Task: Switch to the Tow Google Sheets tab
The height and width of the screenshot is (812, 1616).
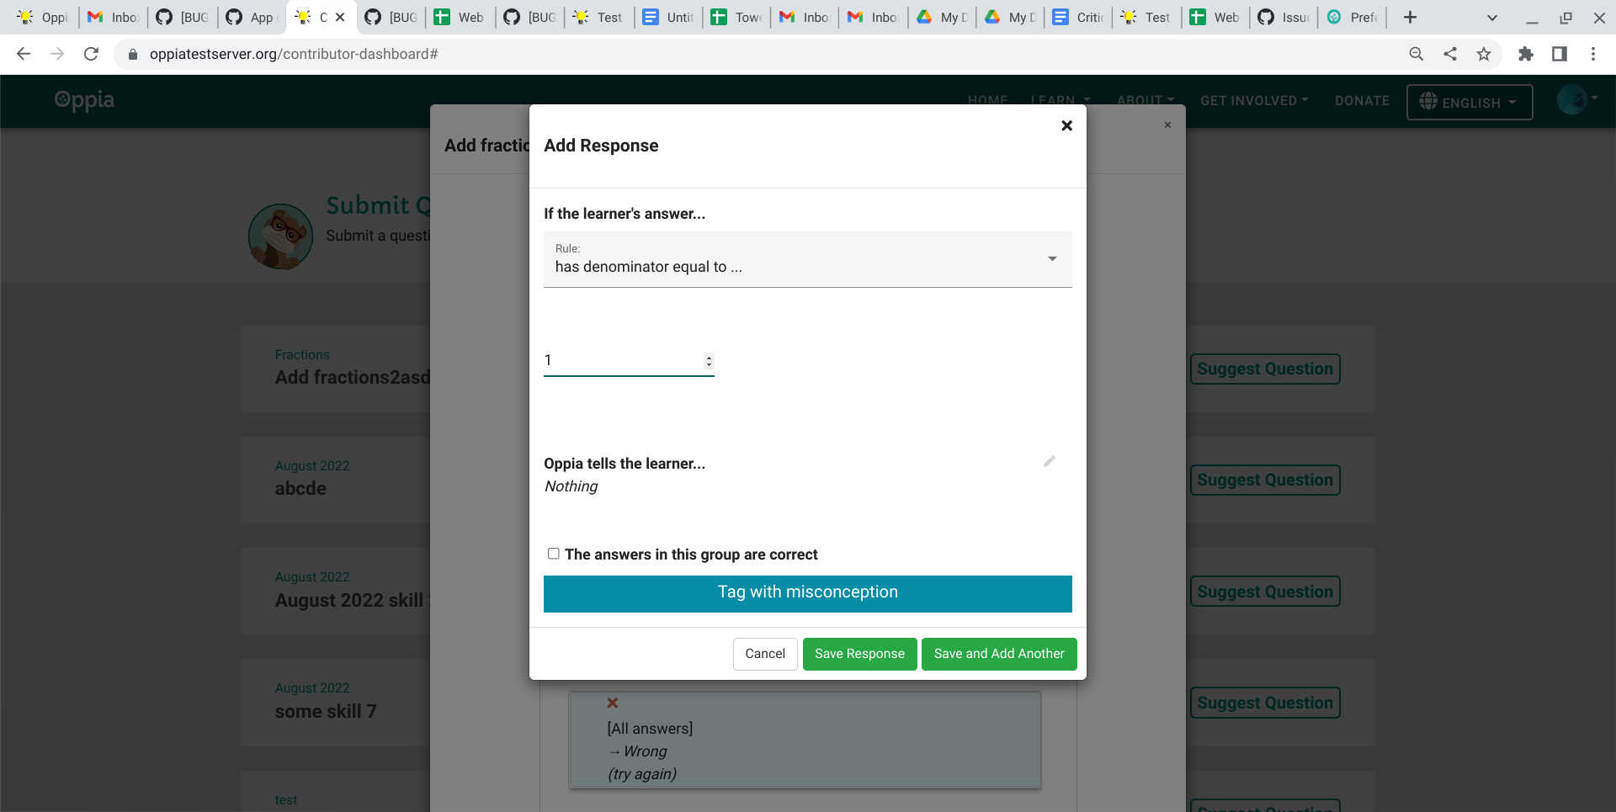Action: pos(737,17)
